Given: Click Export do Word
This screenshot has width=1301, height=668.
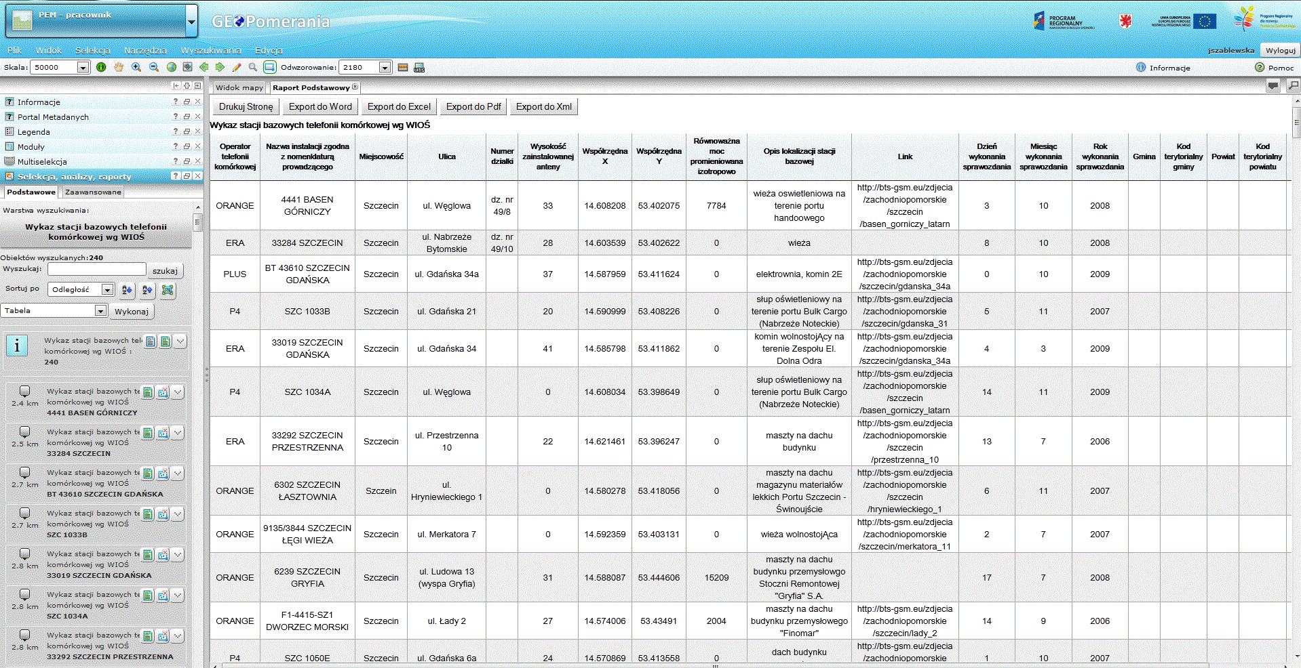Looking at the screenshot, I should (x=320, y=106).
